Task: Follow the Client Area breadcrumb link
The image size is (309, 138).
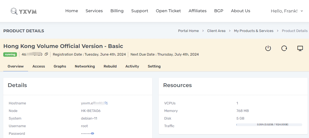Action: [x=216, y=31]
